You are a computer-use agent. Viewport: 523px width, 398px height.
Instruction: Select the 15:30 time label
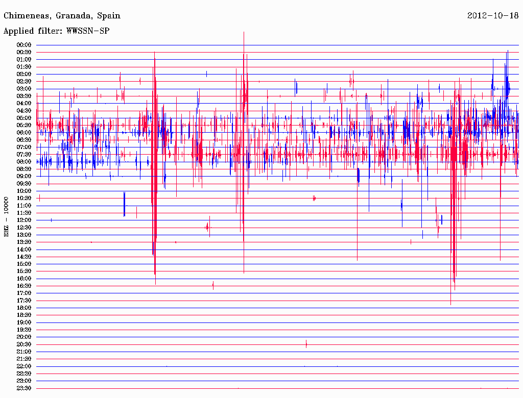point(23,271)
